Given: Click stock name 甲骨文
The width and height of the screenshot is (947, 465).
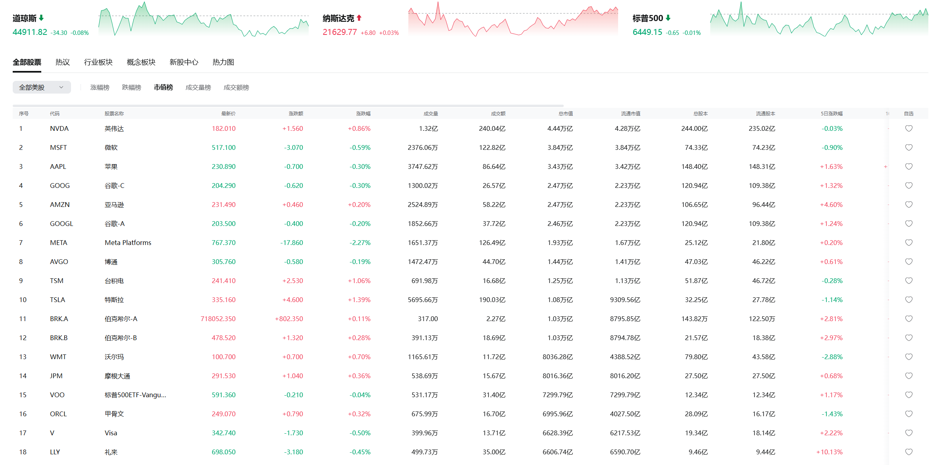Looking at the screenshot, I should [x=114, y=414].
